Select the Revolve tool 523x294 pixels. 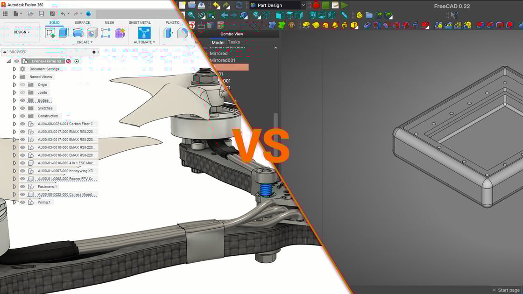(x=78, y=34)
